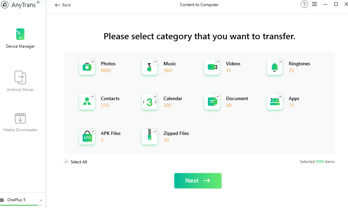This screenshot has height=208, width=348.
Task: Open the hamburger menu in title bar
Action: click(x=314, y=4)
